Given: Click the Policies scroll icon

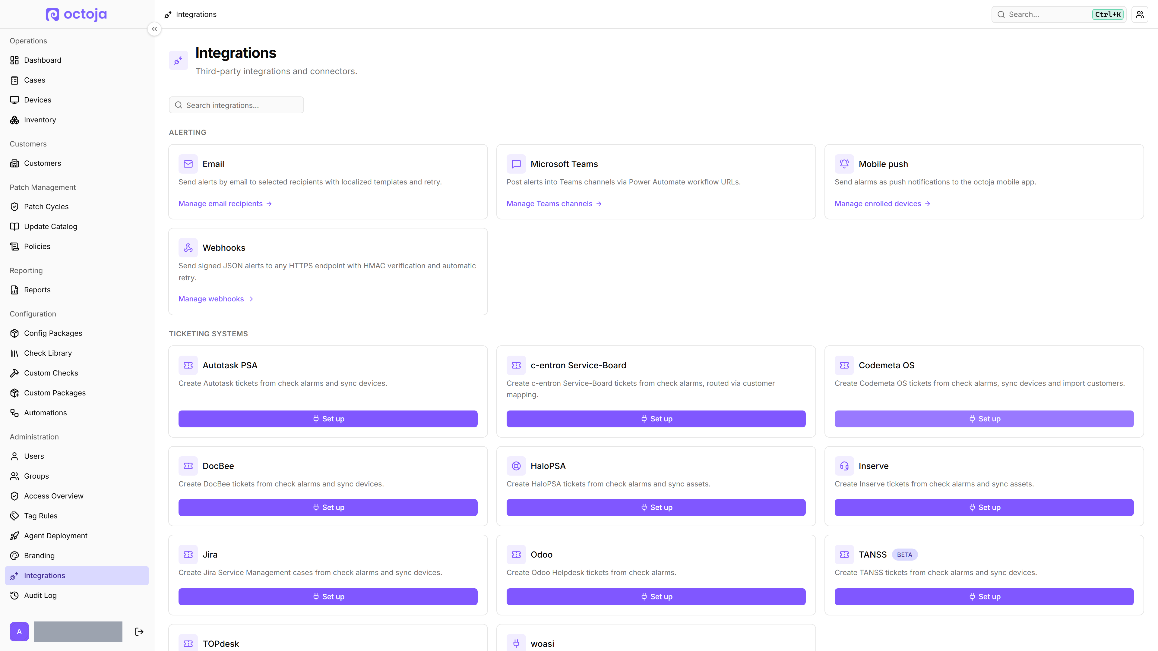Looking at the screenshot, I should (x=14, y=246).
